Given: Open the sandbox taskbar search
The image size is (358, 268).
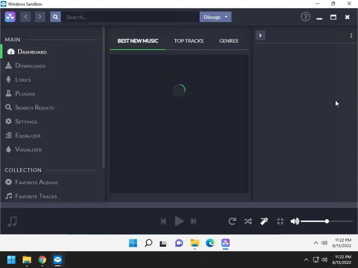Looking at the screenshot, I should tap(148, 243).
